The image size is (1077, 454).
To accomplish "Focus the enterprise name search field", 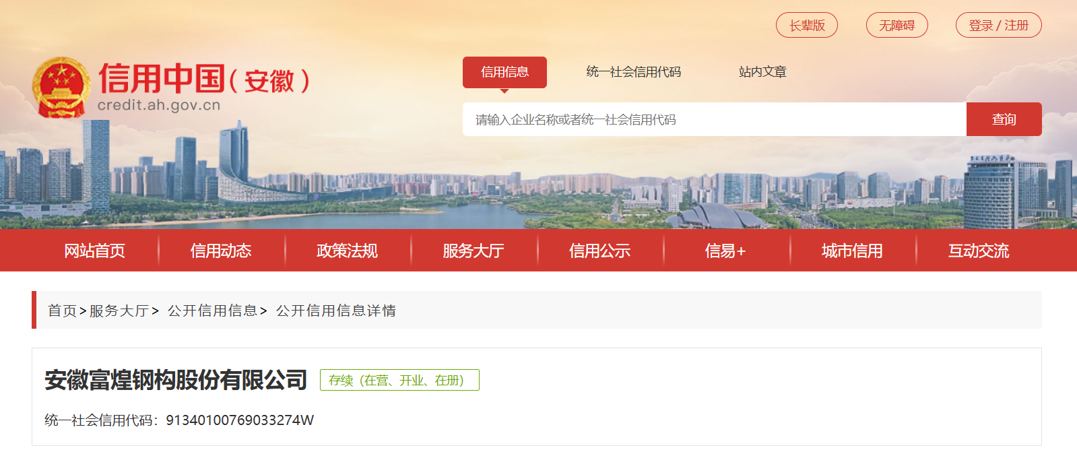I will (x=714, y=119).
